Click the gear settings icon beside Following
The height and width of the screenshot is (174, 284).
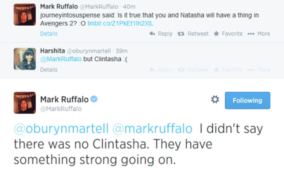pos(215,99)
